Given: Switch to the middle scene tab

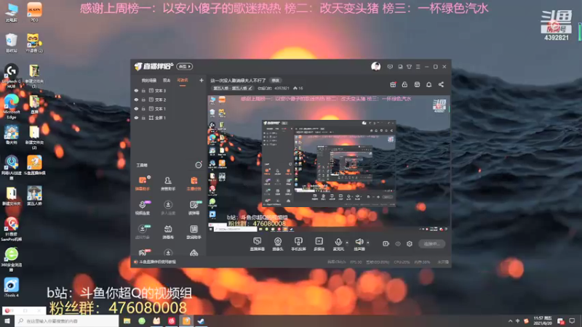Looking at the screenshot, I should point(167,80).
